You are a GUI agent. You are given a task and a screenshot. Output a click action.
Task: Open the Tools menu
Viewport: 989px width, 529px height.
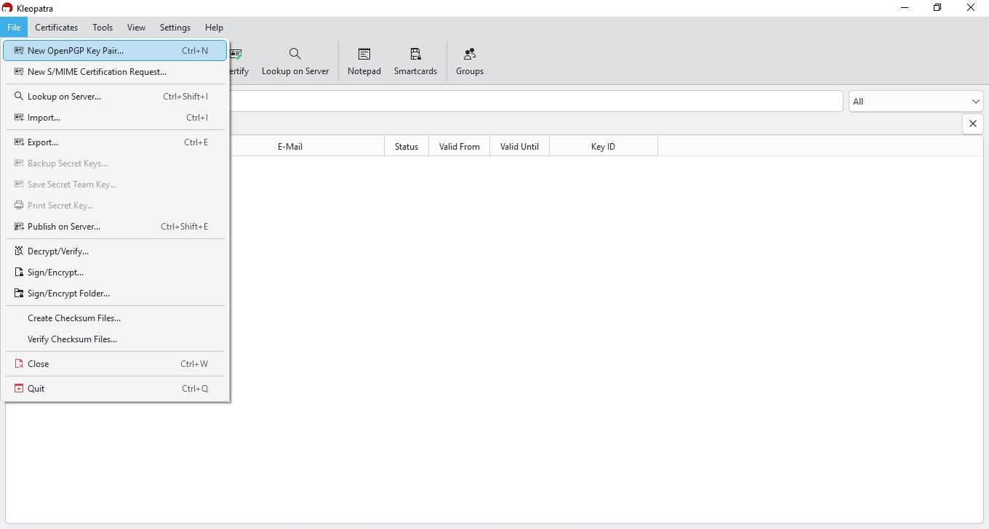tap(103, 28)
